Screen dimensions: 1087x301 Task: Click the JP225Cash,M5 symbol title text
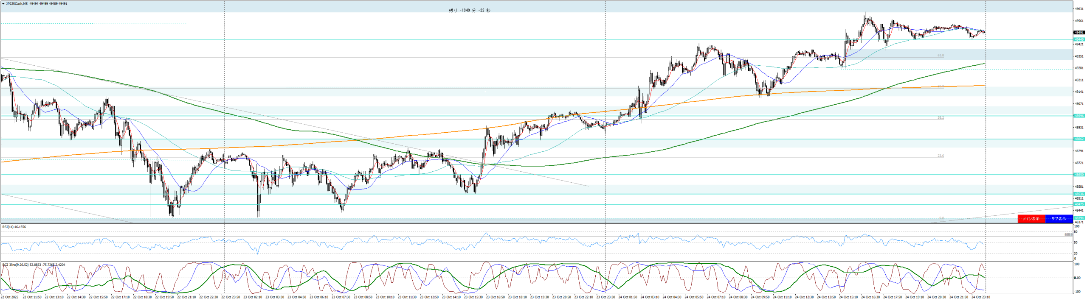(x=17, y=4)
